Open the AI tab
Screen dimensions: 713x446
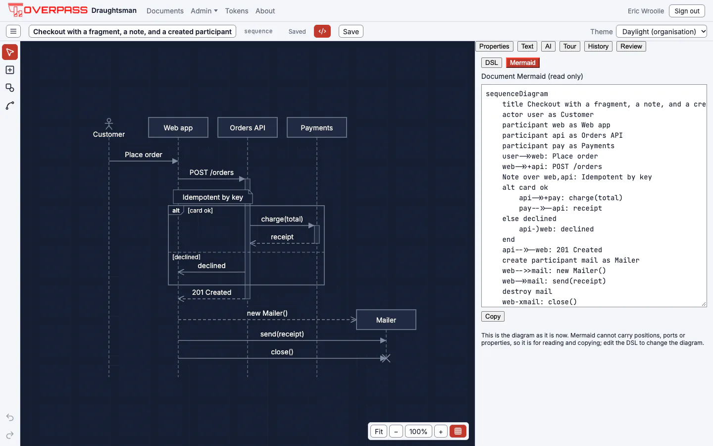[x=548, y=46]
